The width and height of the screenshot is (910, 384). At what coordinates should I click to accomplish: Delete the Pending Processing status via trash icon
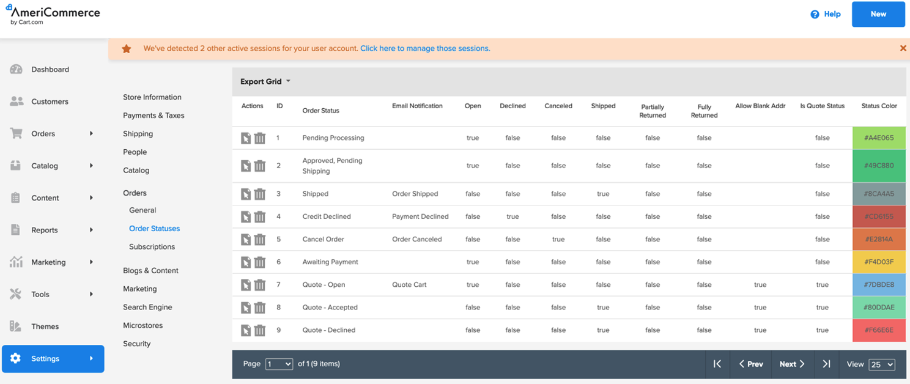click(260, 138)
